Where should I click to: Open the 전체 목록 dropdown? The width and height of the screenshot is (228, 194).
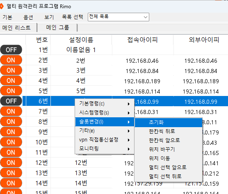coord(119,17)
